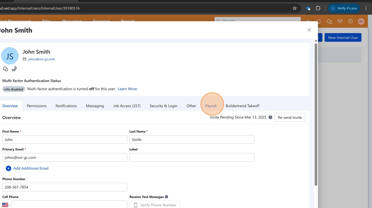Image resolution: width=372 pixels, height=208 pixels.
Task: Click the dialog vertical scrollbar
Action: click(x=316, y=114)
